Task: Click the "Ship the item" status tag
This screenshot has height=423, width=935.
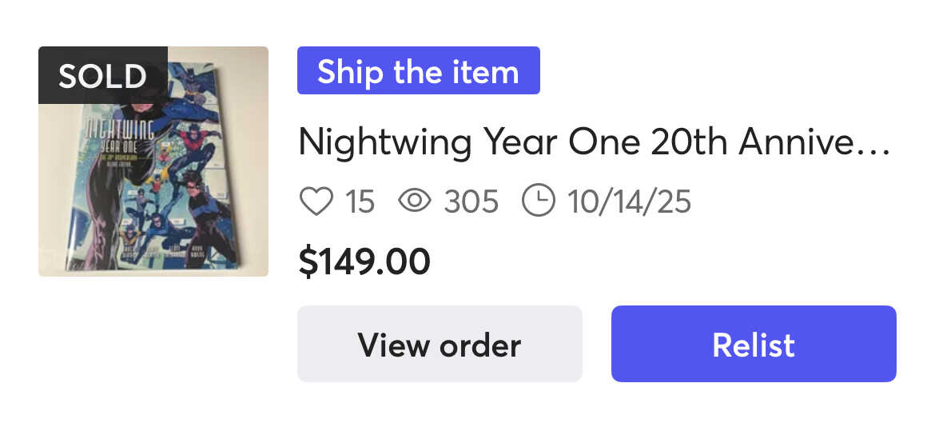Action: click(x=418, y=71)
